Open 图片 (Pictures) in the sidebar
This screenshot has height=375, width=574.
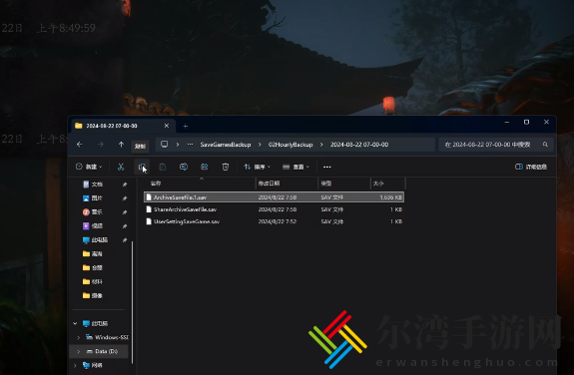[x=97, y=197]
